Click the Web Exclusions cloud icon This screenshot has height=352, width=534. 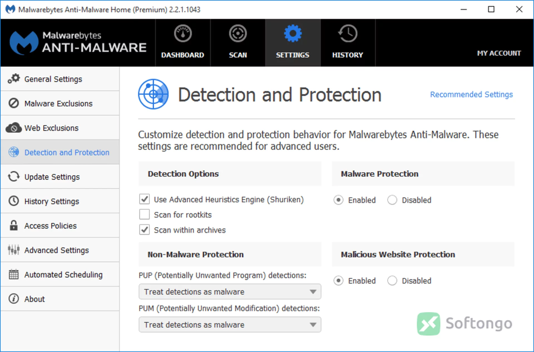(14, 128)
